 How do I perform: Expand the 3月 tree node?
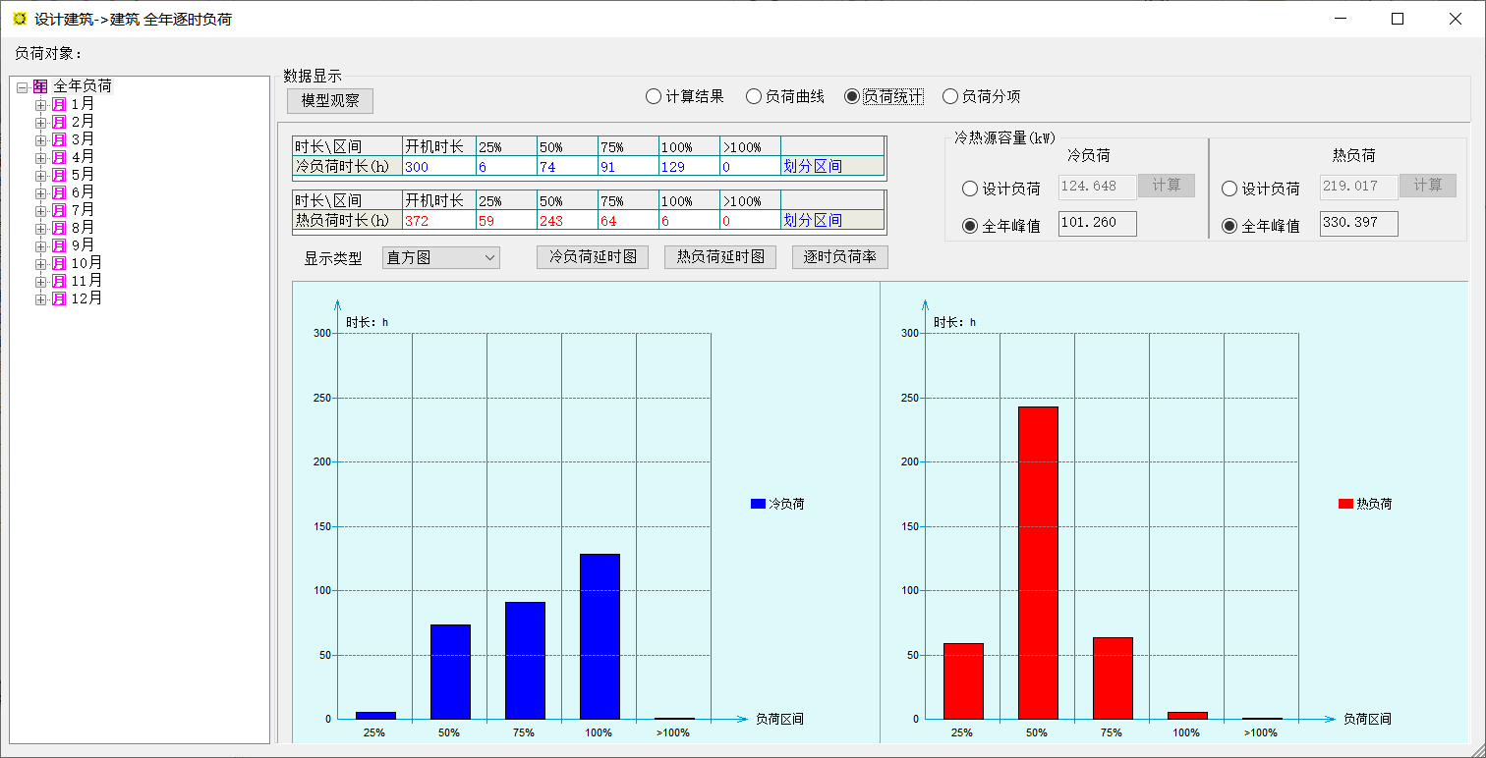[40, 139]
